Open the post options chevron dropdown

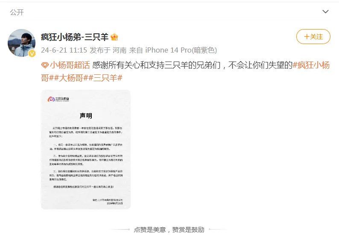pyautogui.click(x=325, y=12)
